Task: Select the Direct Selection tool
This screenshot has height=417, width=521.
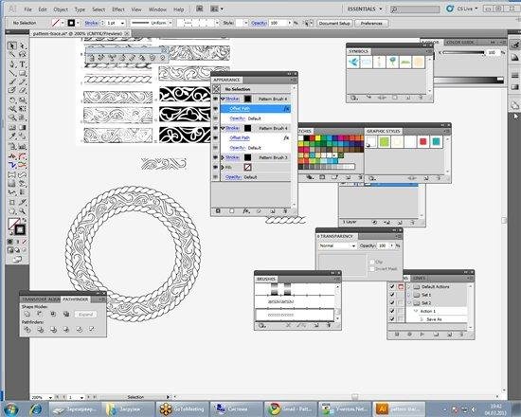Action: [x=23, y=45]
